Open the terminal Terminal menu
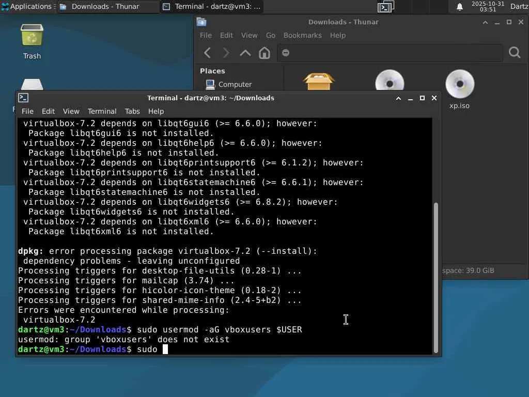 (x=102, y=111)
